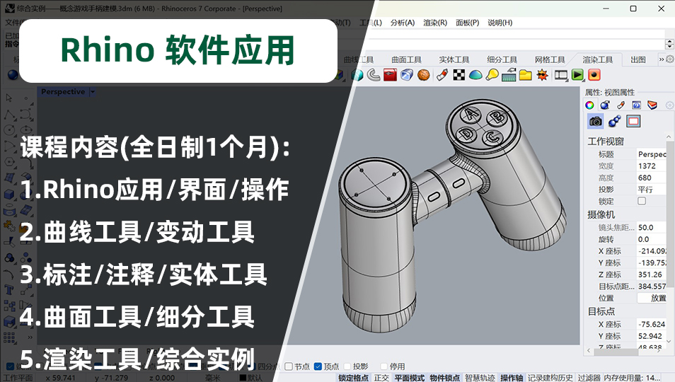Toggle the 投影 osnap checkbox
This screenshot has width=675, height=382.
click(347, 366)
